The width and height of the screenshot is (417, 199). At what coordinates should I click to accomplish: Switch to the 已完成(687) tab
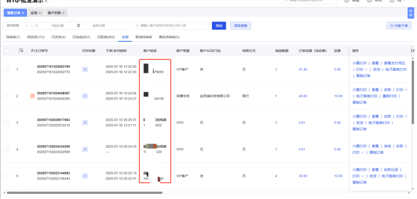81,37
